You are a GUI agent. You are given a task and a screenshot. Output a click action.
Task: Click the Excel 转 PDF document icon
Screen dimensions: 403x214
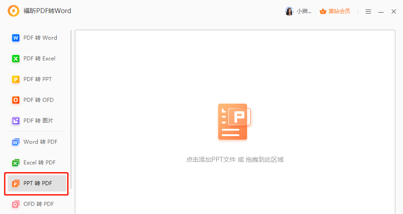pos(16,163)
